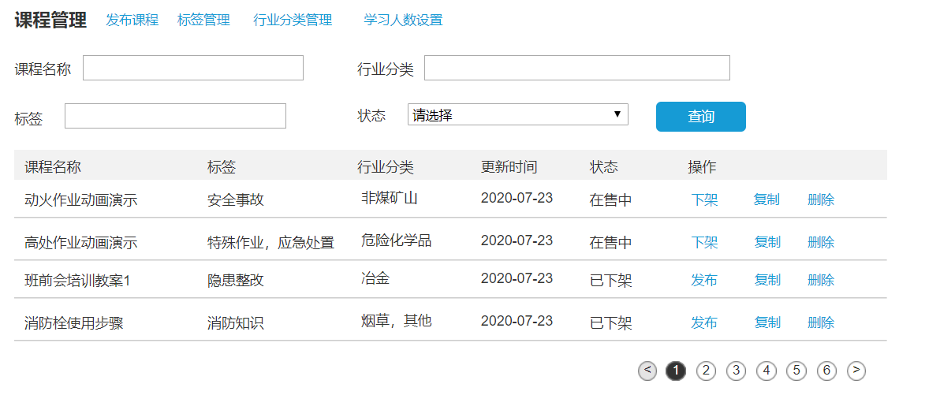Click 下架 for 动火作业动画演示
This screenshot has width=940, height=410.
click(x=704, y=199)
